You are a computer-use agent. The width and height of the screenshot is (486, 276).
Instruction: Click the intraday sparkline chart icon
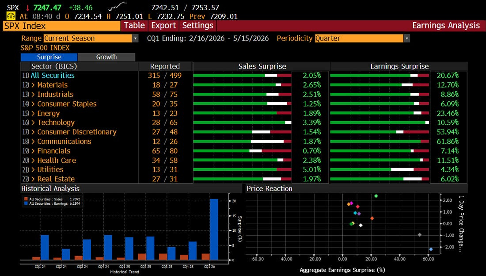click(118, 6)
